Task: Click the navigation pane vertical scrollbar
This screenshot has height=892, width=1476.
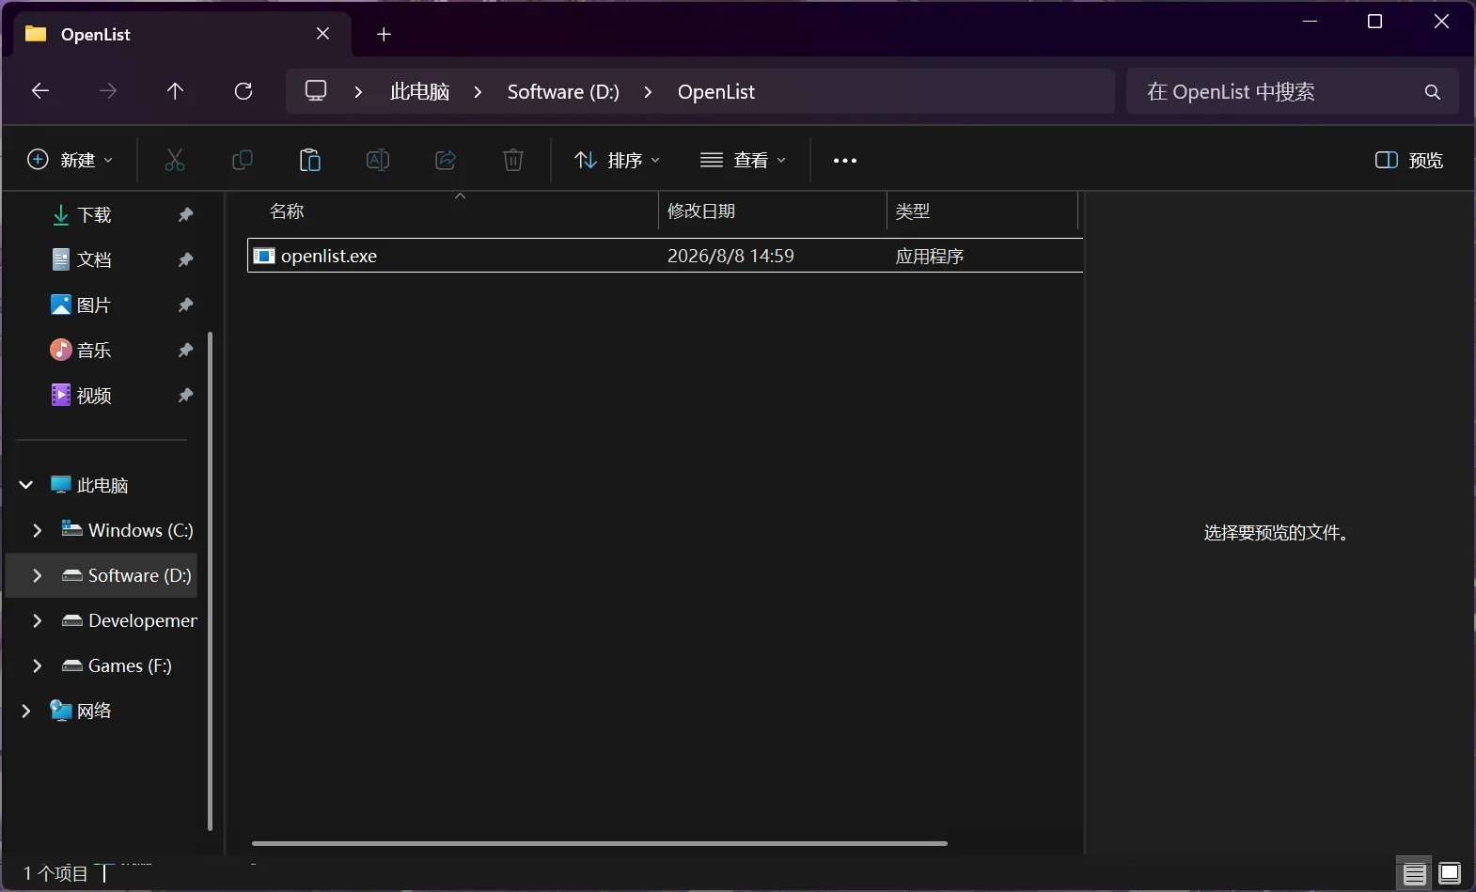Action: pos(210,580)
